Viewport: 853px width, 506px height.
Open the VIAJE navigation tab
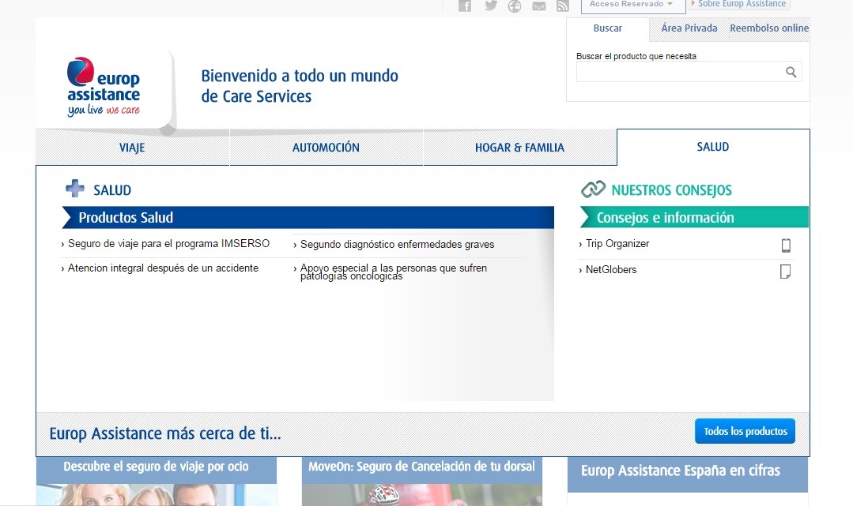[132, 148]
